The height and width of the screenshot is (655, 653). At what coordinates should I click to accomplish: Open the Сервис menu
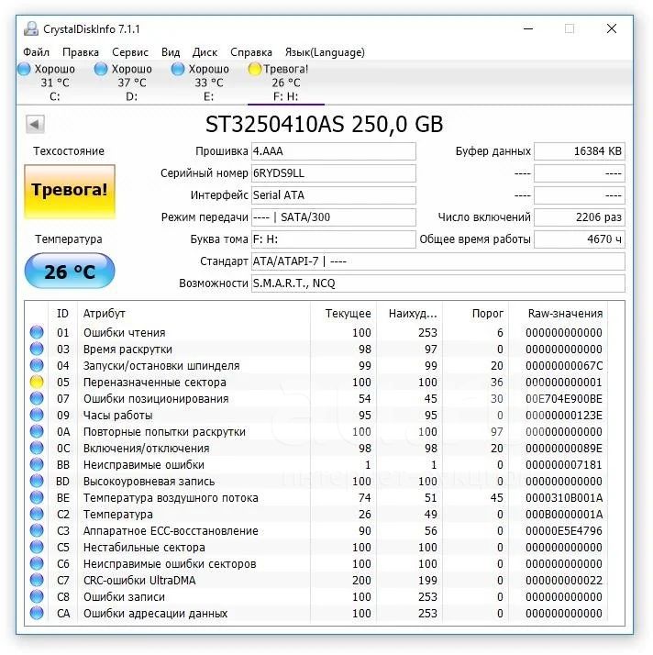(x=130, y=52)
